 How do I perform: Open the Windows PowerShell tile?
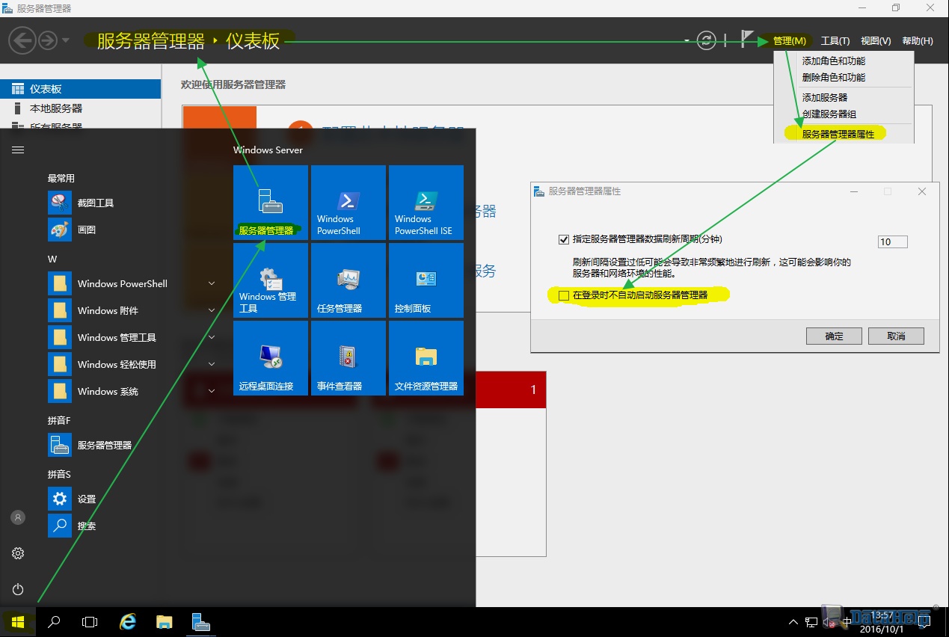tap(348, 203)
